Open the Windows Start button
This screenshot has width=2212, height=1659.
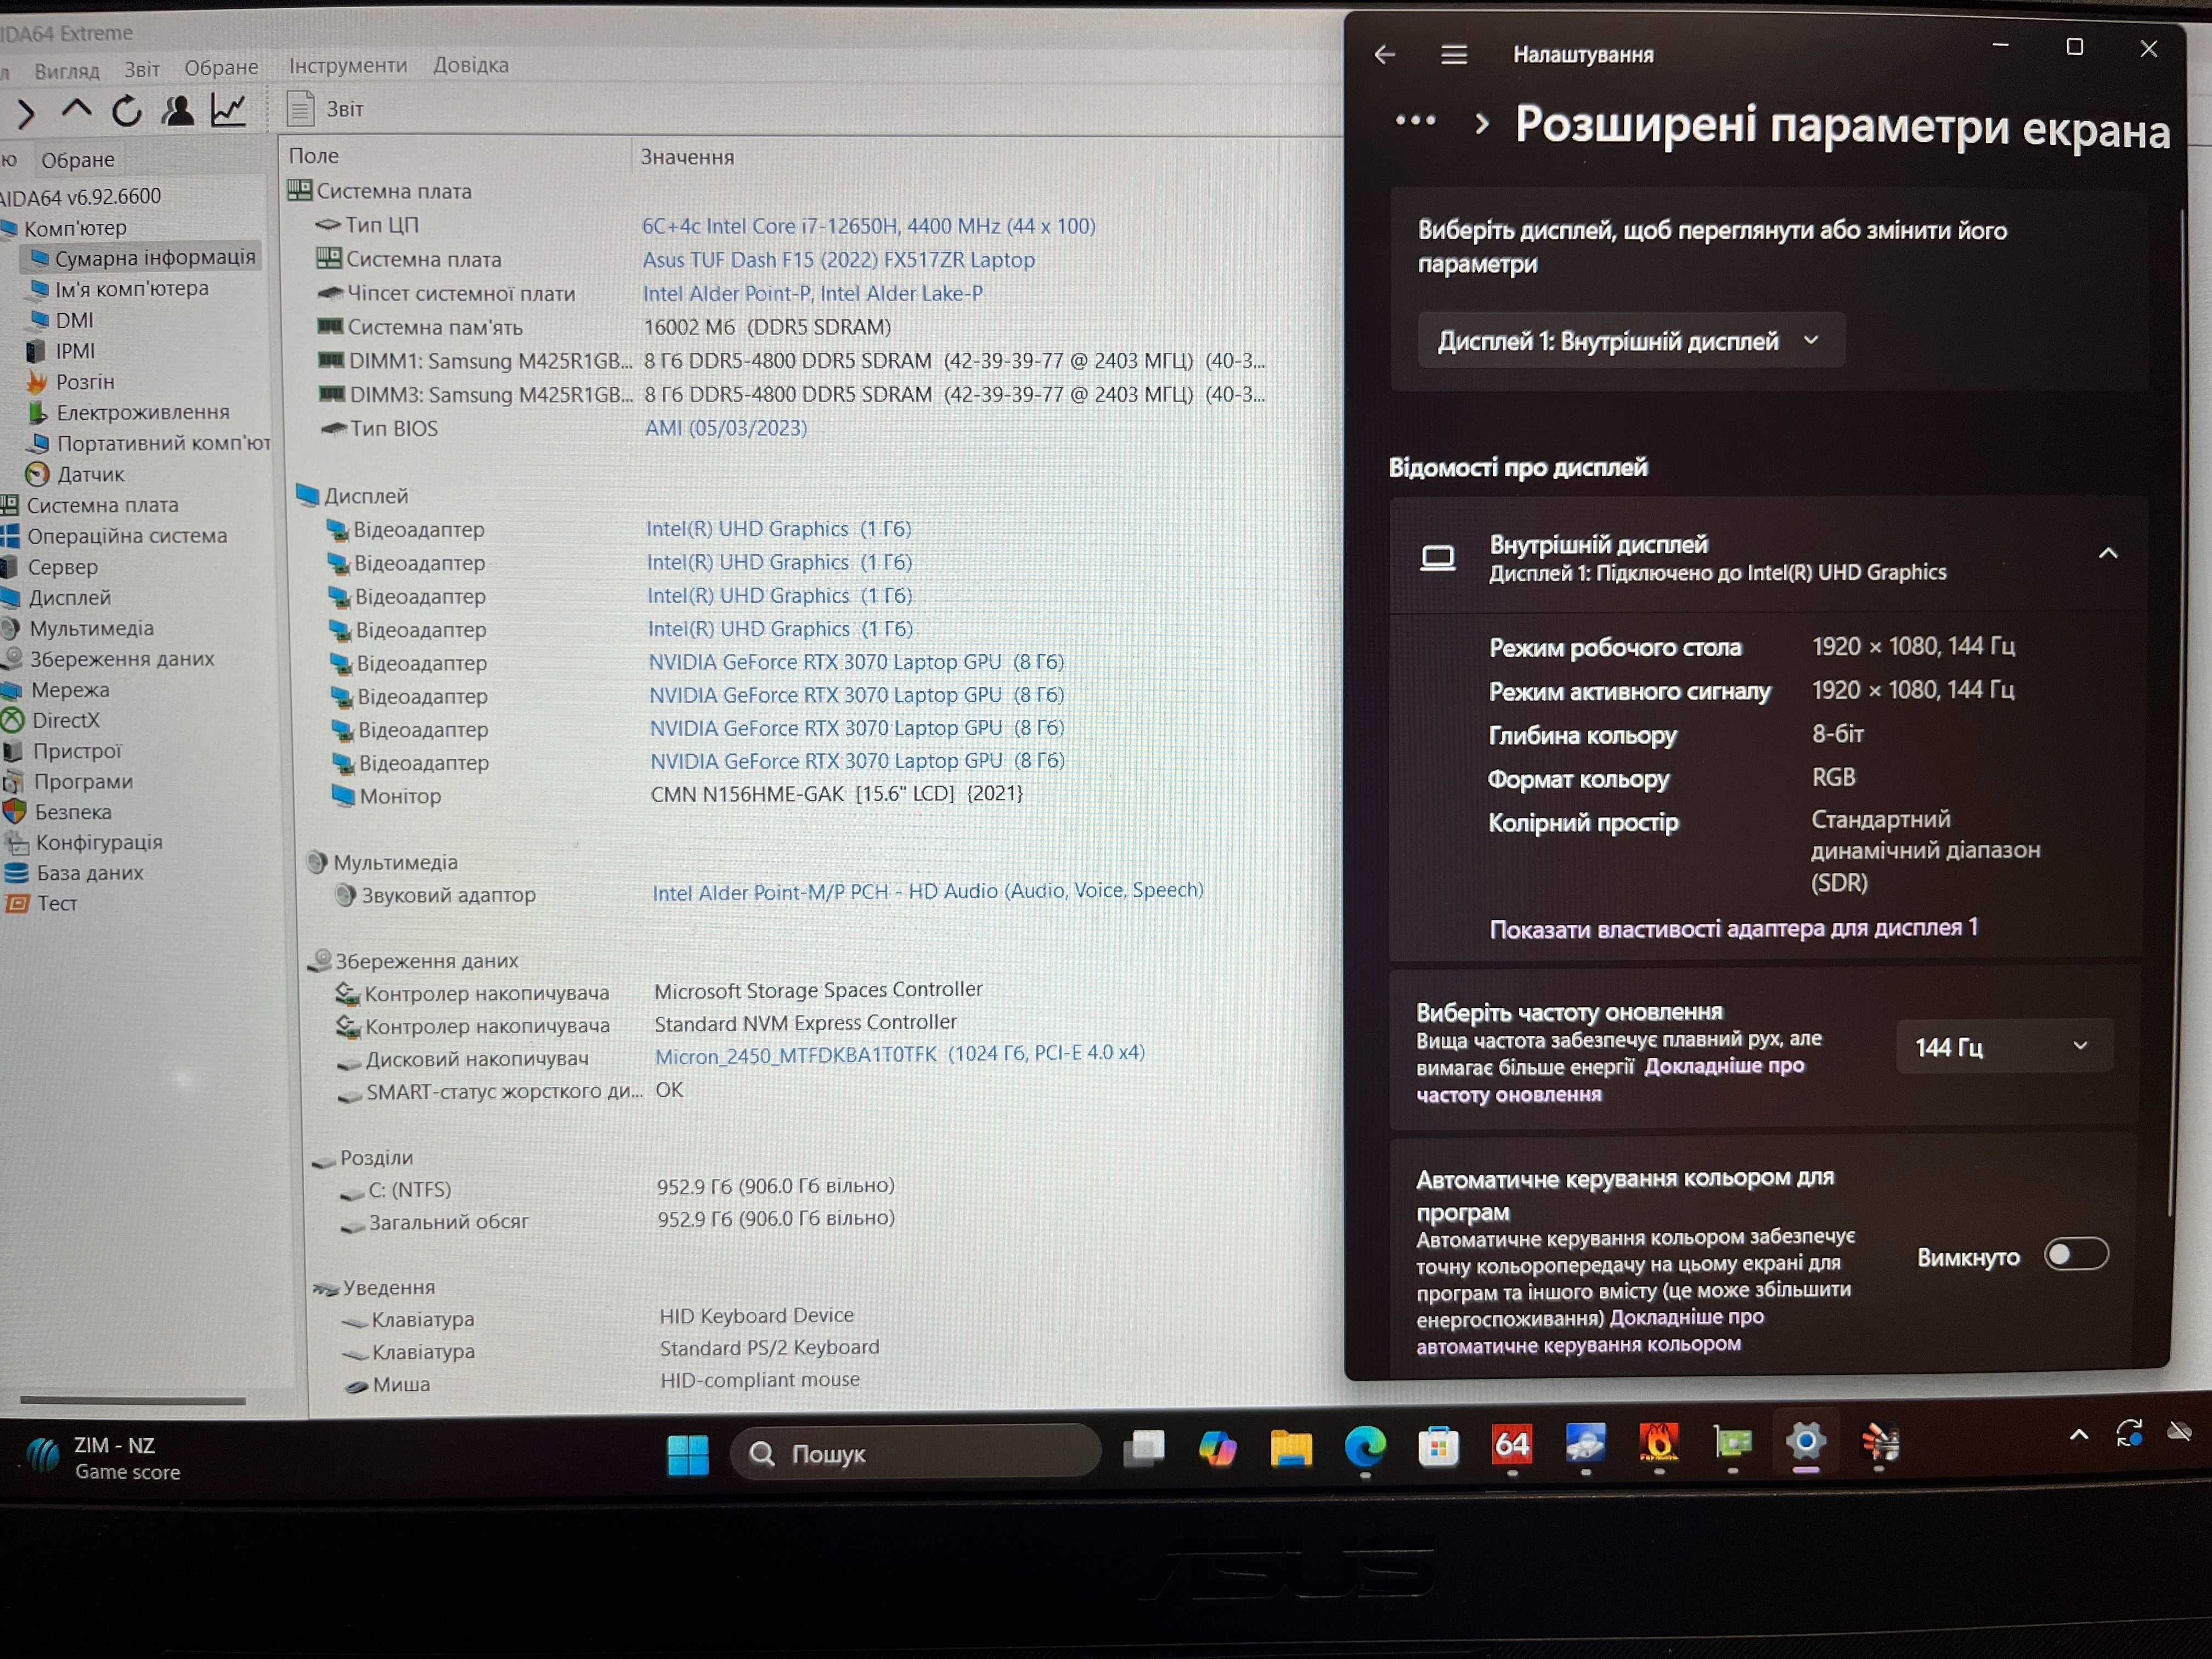688,1454
